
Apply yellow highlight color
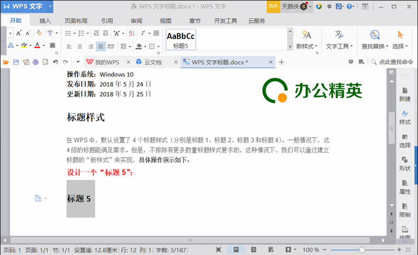pos(24,46)
